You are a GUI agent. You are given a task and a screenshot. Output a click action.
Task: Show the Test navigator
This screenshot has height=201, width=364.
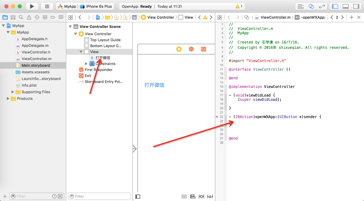click(37, 17)
